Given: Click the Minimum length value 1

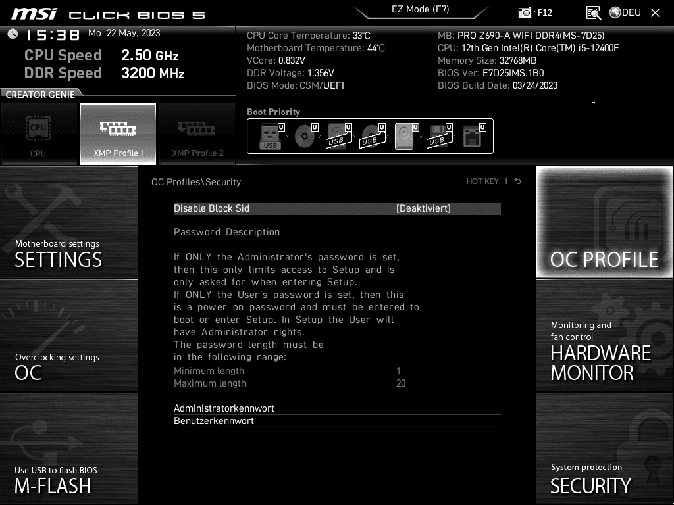Looking at the screenshot, I should 398,371.
